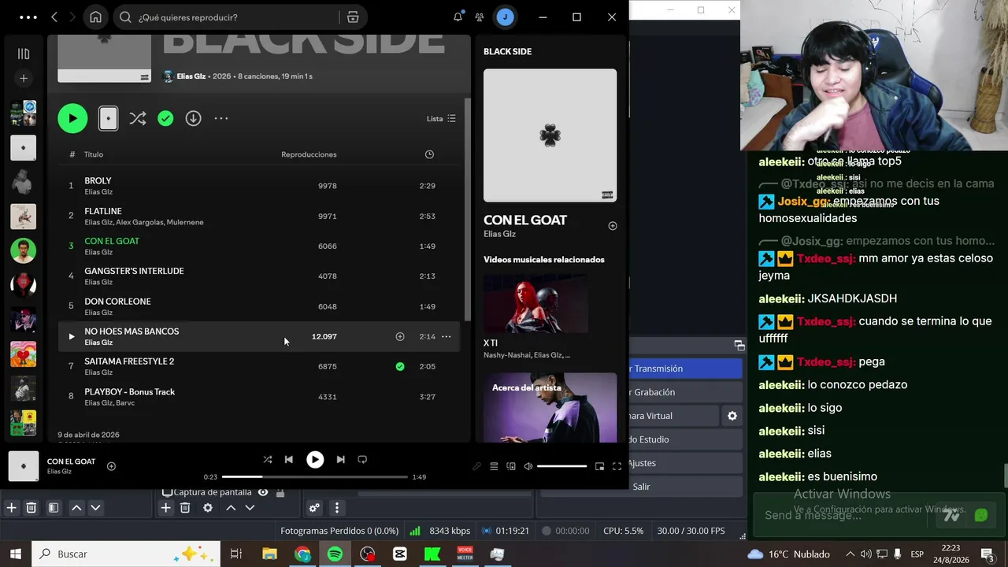The height and width of the screenshot is (567, 1008).
Task: Toggle repeat in the player bar
Action: pos(362,460)
